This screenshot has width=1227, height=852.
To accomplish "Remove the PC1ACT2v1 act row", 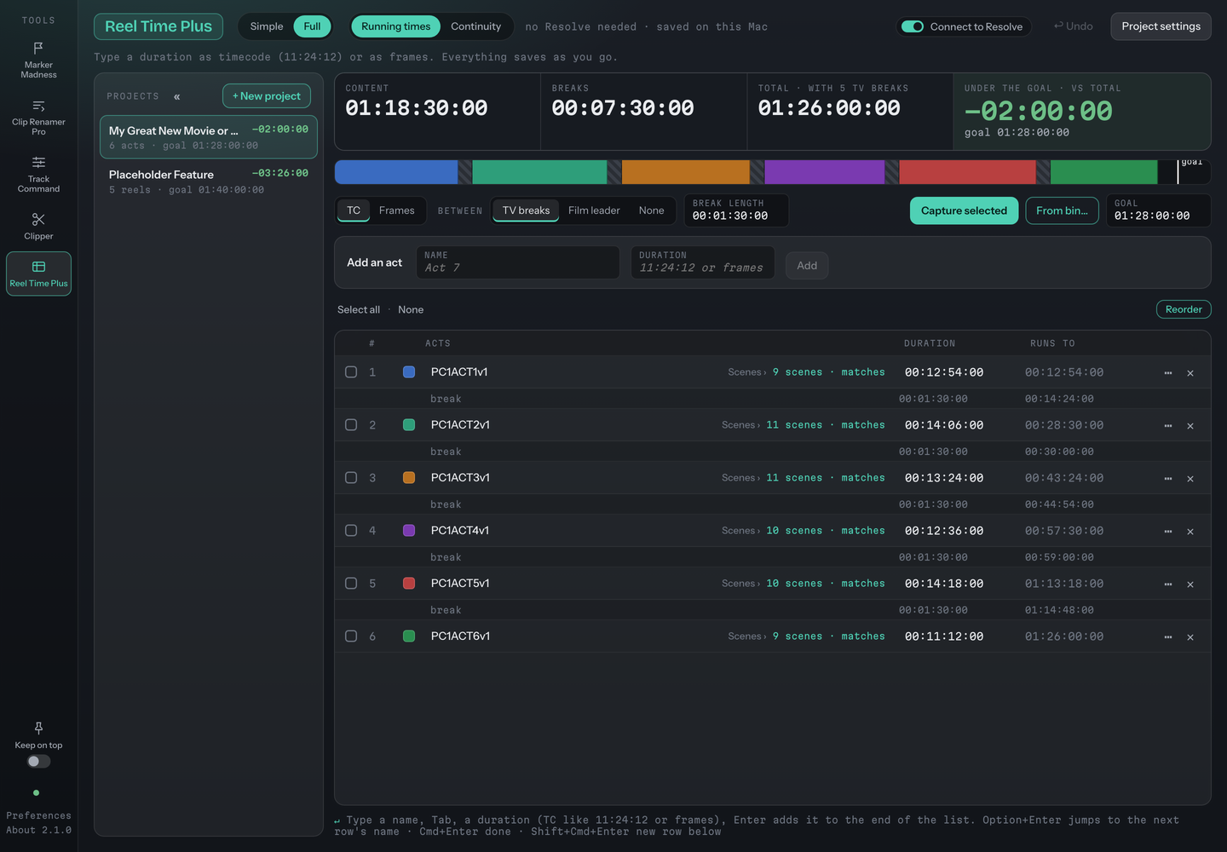I will 1190,426.
